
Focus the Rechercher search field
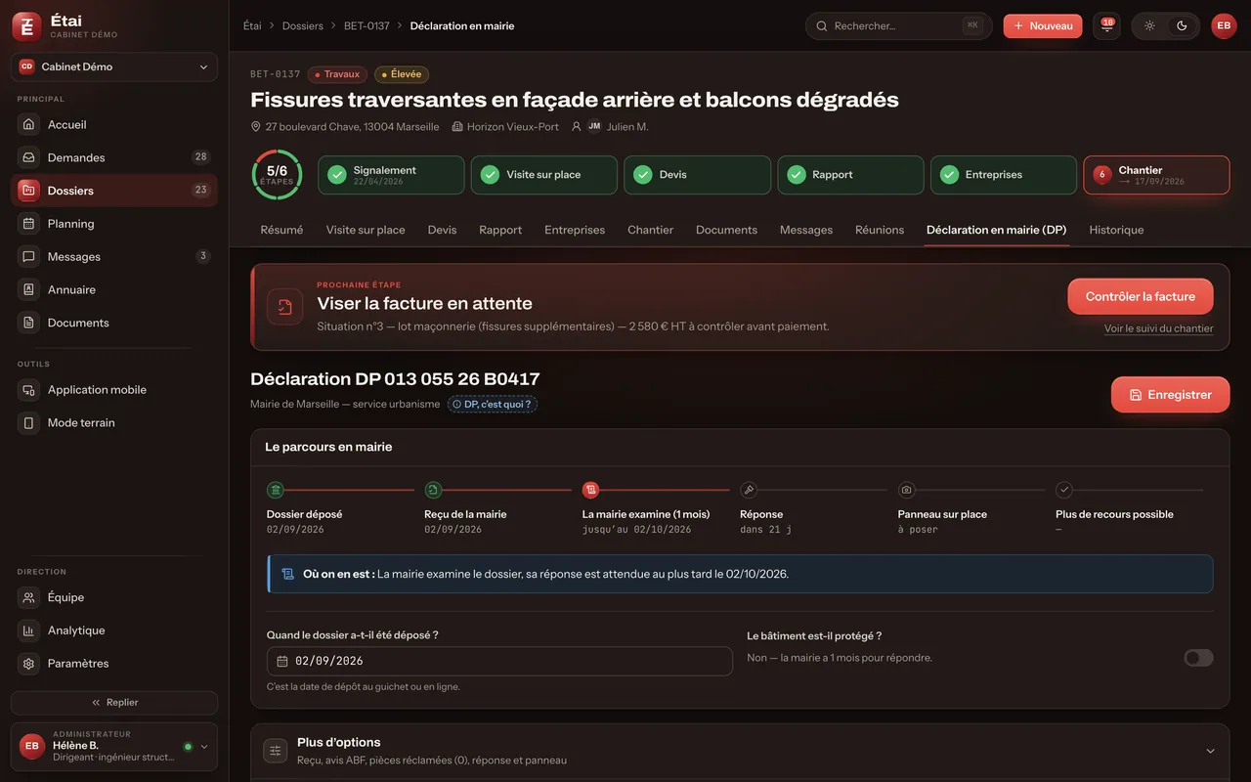pyautogui.click(x=898, y=25)
